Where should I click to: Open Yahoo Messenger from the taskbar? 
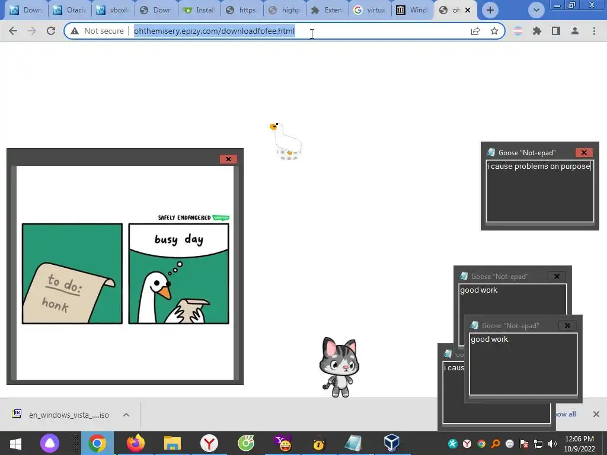click(283, 443)
